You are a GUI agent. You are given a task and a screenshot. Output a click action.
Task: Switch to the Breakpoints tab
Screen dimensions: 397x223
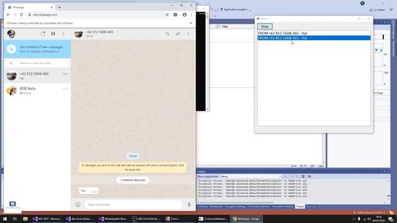tap(216, 206)
